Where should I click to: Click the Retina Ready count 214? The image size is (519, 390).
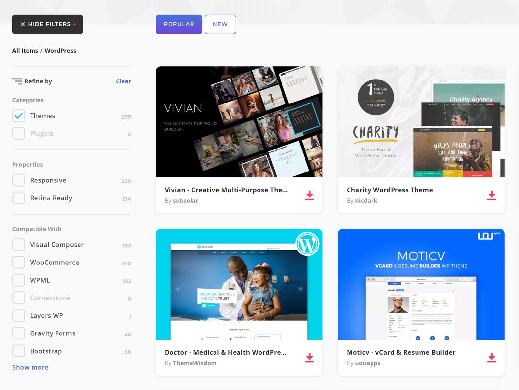[x=126, y=199]
